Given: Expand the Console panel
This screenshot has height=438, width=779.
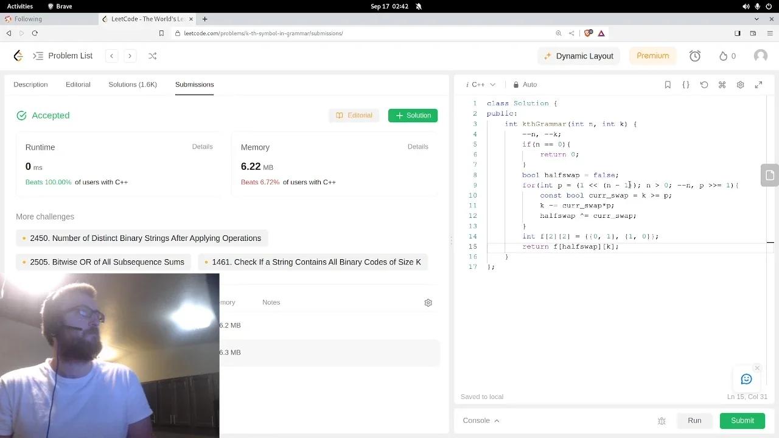Looking at the screenshot, I should 481,420.
